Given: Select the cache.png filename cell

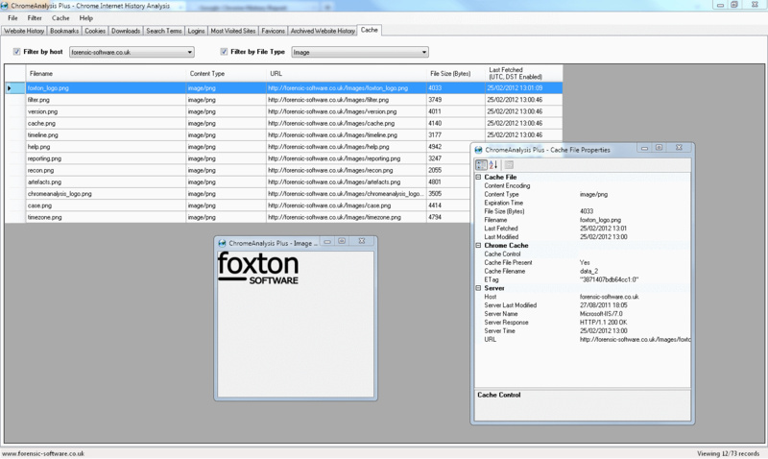Looking at the screenshot, I should pos(106,124).
